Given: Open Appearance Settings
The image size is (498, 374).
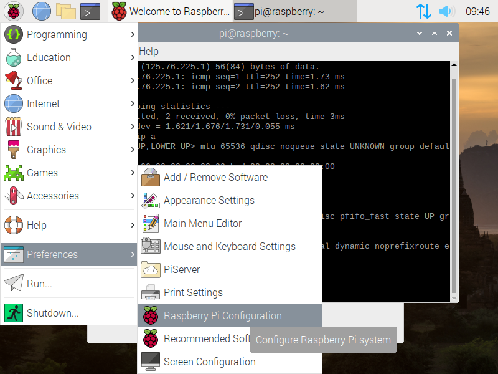Looking at the screenshot, I should pyautogui.click(x=230, y=200).
